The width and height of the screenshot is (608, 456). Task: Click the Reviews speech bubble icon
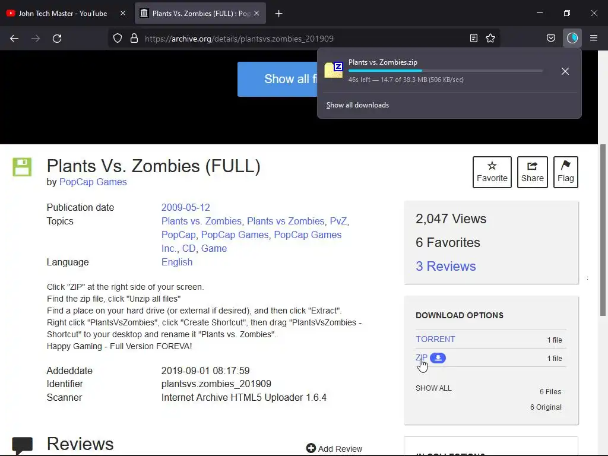click(x=22, y=445)
